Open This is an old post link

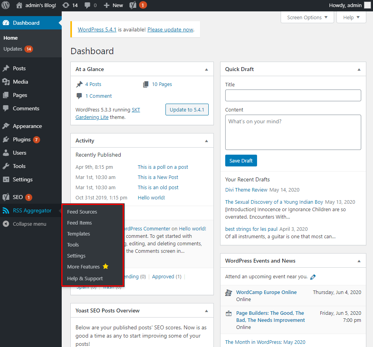coord(158,187)
